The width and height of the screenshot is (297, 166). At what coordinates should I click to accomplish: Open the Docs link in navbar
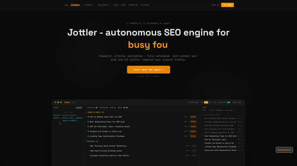[x=123, y=5]
